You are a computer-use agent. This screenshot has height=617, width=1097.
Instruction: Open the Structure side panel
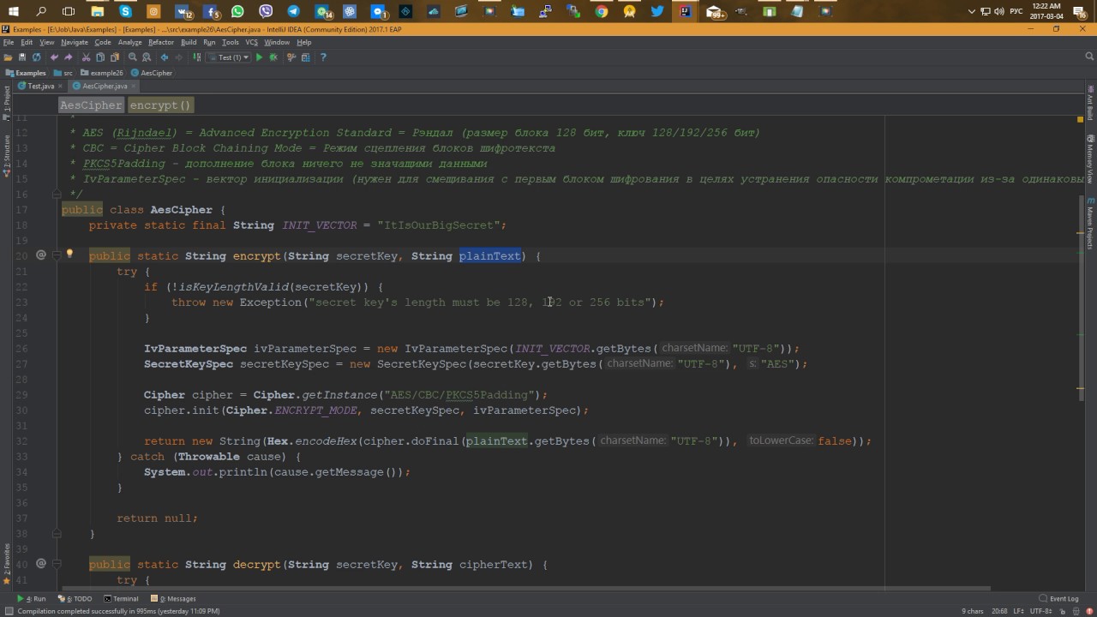(7, 156)
